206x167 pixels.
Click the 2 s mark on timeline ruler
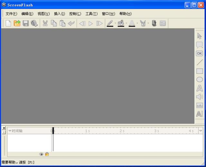point(122,131)
